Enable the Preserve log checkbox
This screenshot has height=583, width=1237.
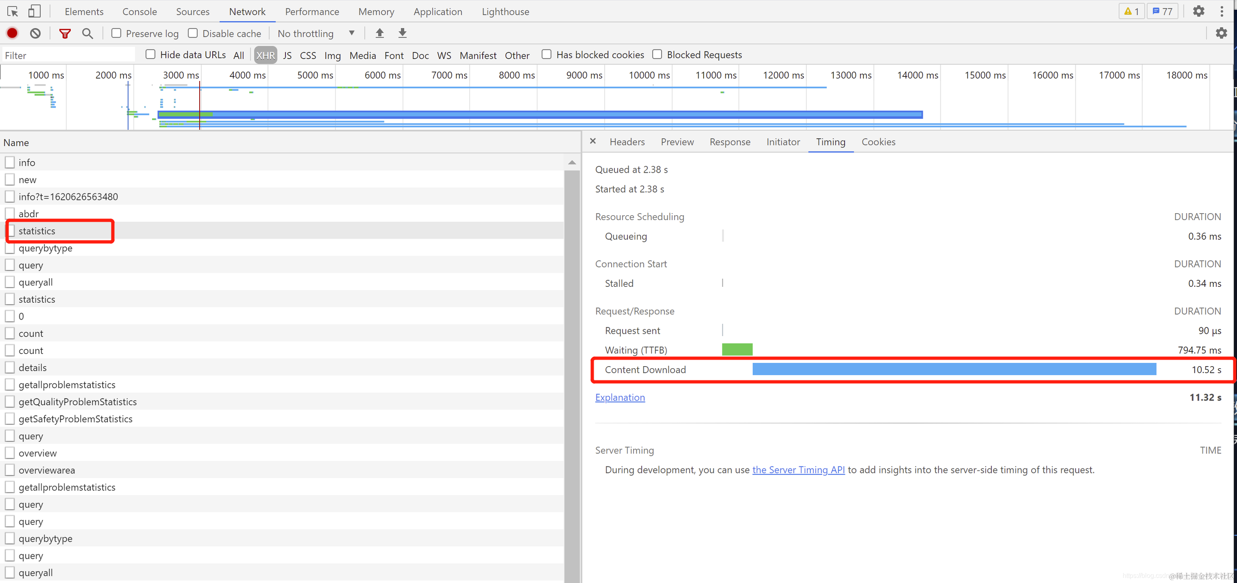116,33
